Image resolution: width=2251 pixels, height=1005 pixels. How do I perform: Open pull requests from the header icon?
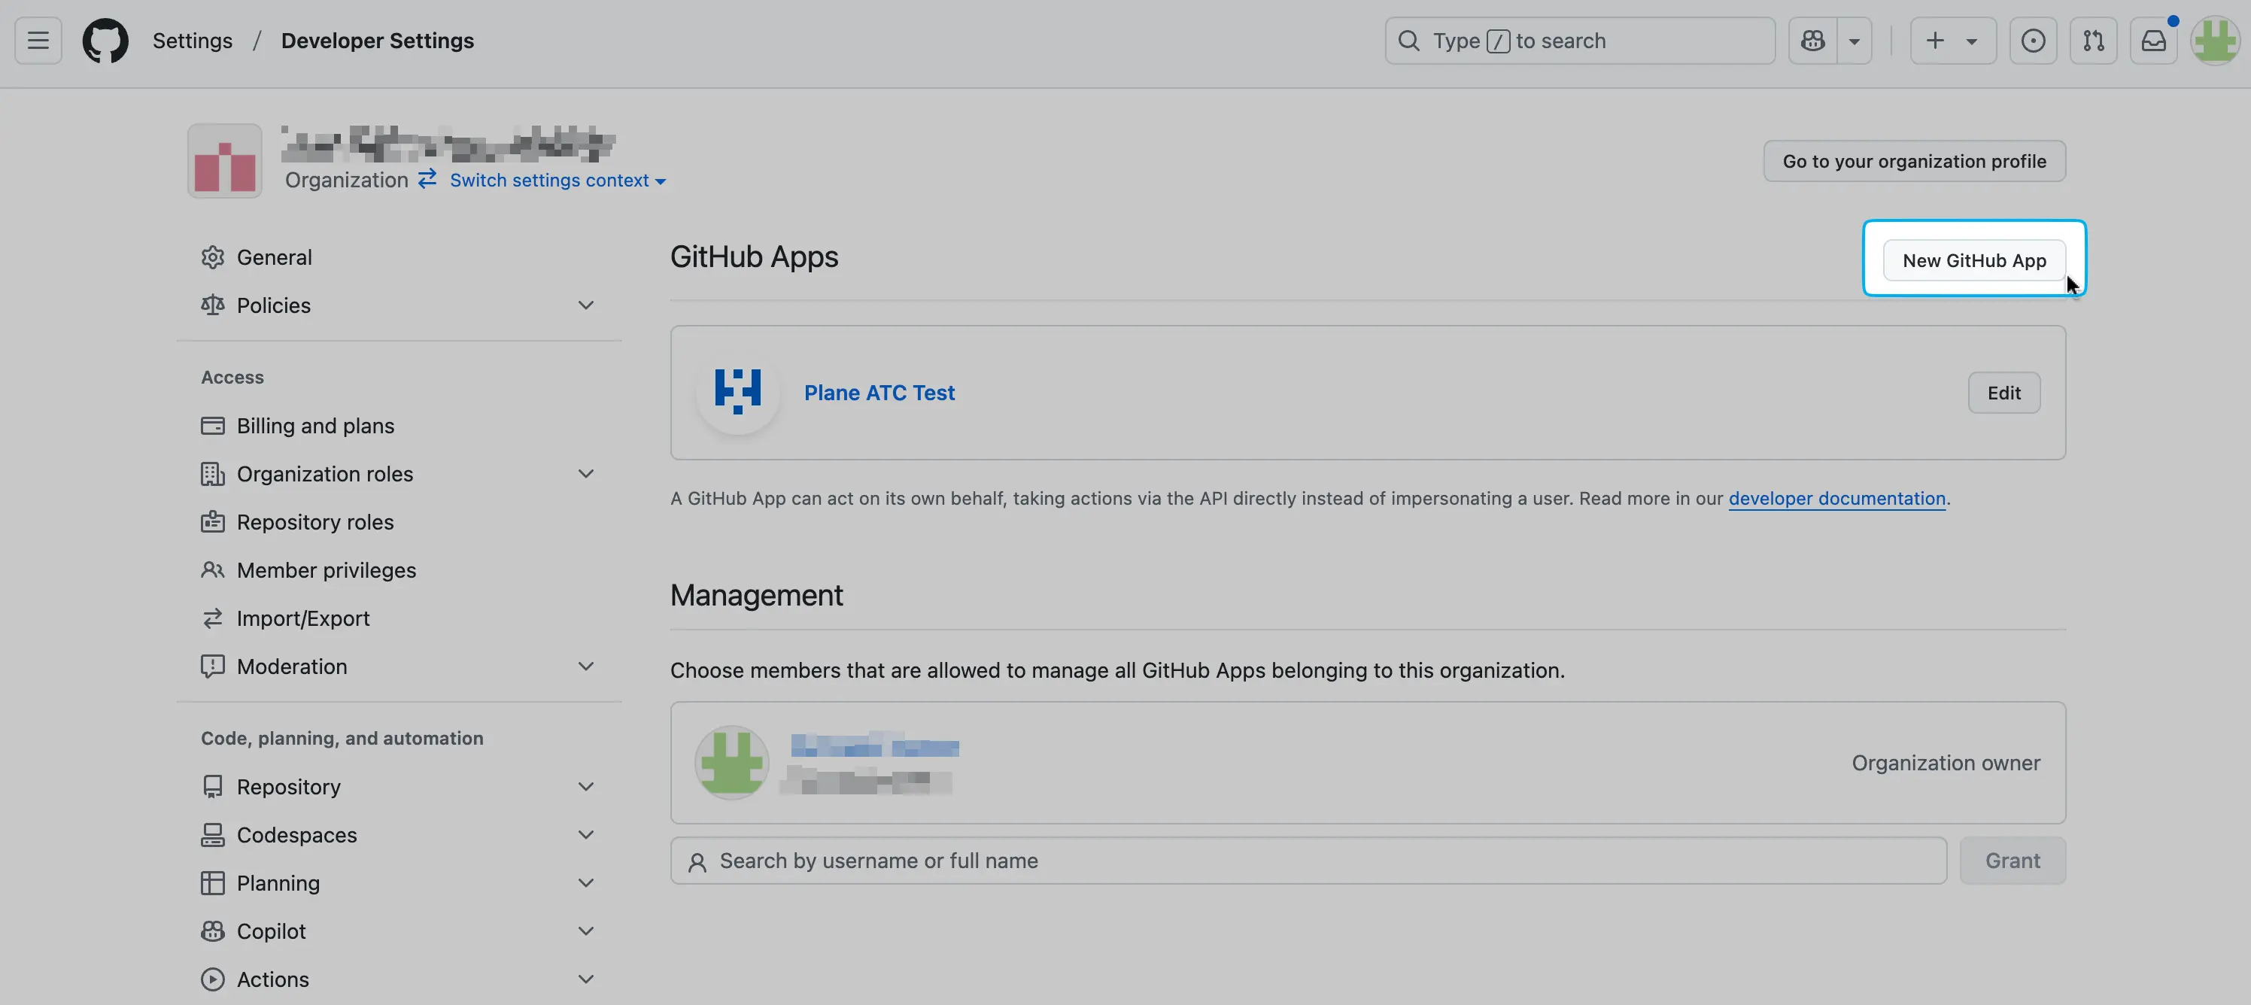2093,40
